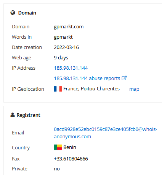This screenshot has height=175, width=162.
Task: Select the creation date 2022-03-16
Action: [66, 47]
